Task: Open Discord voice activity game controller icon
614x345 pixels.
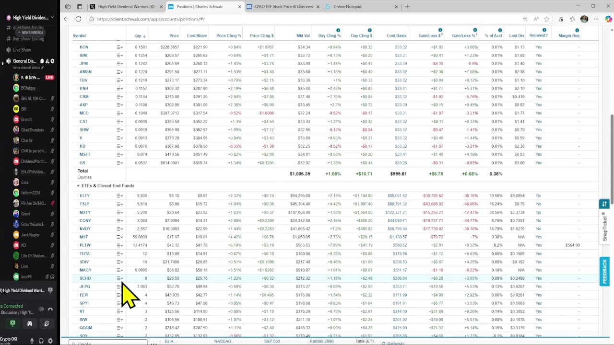Action: click(30, 323)
